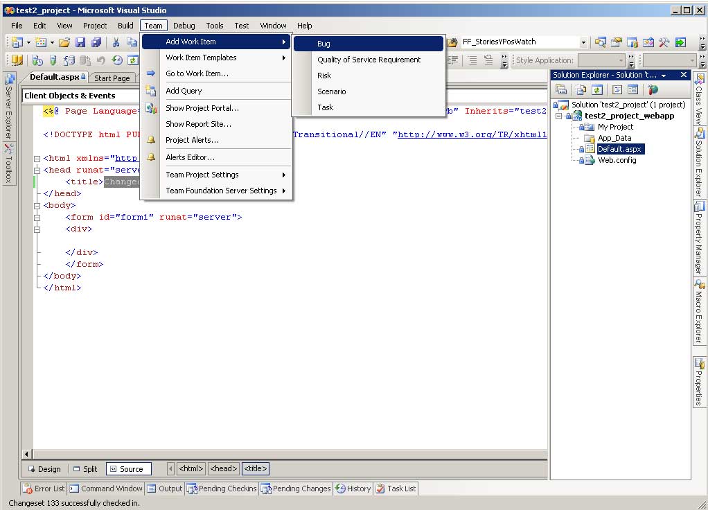This screenshot has height=510, width=708.
Task: Choose Go to Work Item… in Team menu
Action: (x=216, y=73)
